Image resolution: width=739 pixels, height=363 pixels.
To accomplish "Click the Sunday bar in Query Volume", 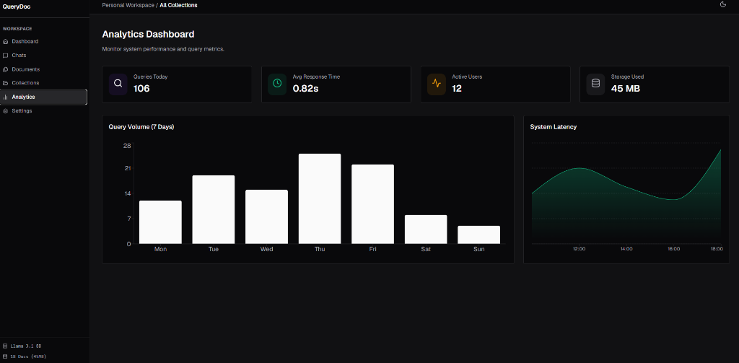I will (x=479, y=235).
